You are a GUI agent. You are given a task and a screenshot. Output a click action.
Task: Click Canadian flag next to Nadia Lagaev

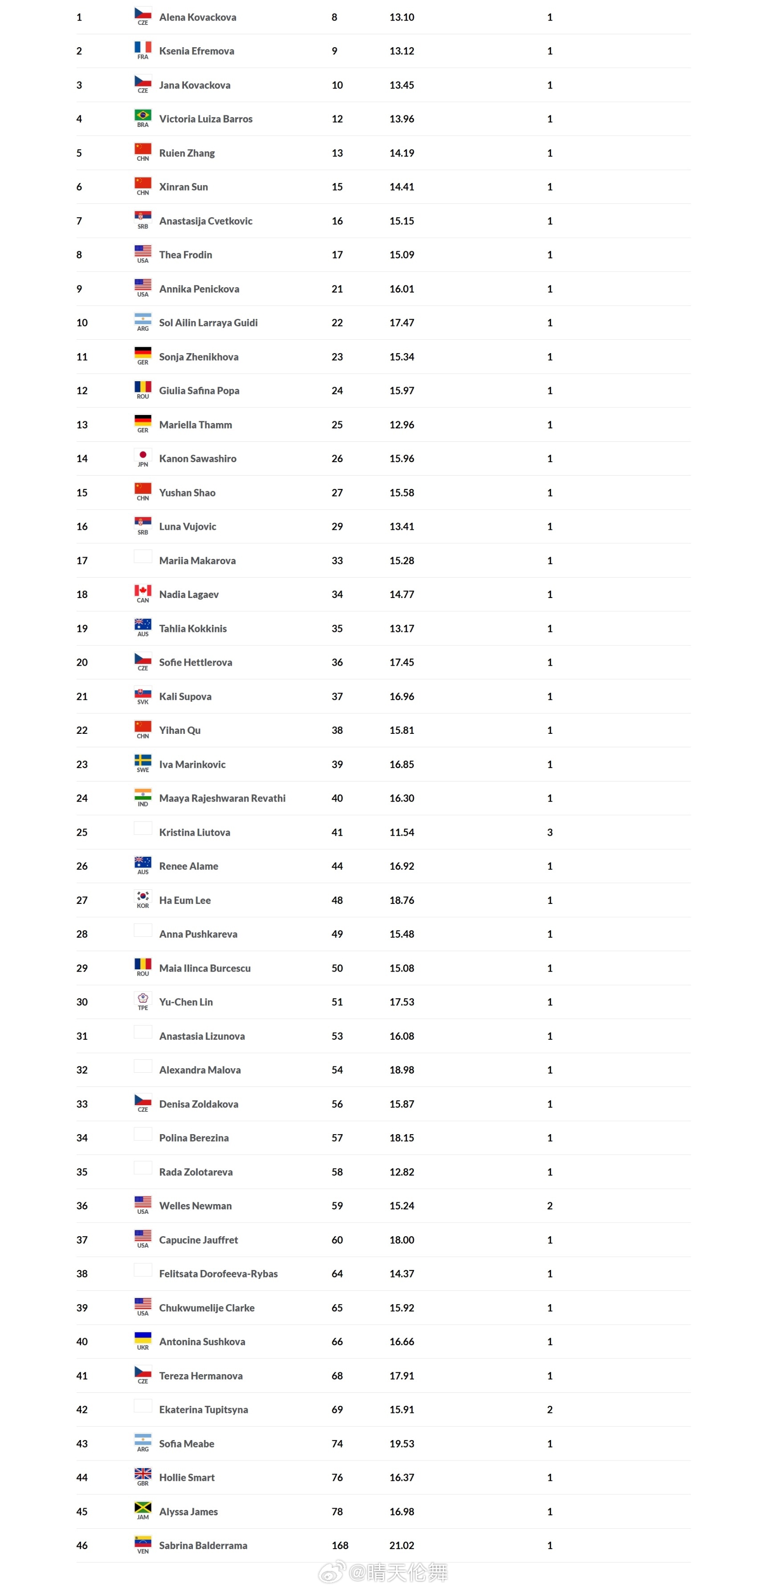point(143,591)
